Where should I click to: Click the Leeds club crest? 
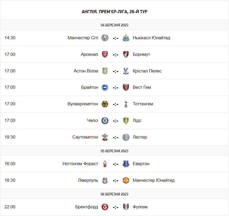click(126, 121)
